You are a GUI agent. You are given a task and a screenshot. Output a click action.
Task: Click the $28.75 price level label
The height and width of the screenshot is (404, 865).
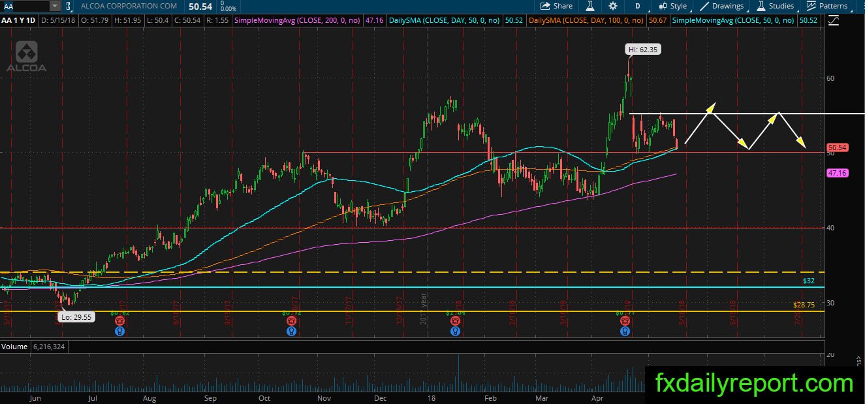tap(804, 305)
